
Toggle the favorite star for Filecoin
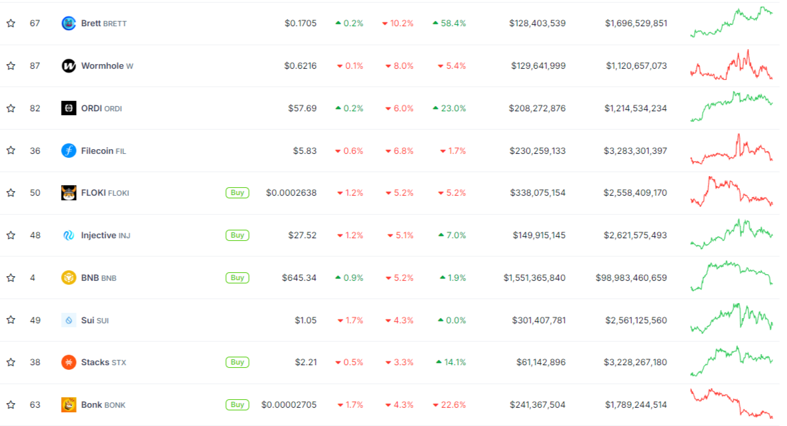tap(10, 151)
